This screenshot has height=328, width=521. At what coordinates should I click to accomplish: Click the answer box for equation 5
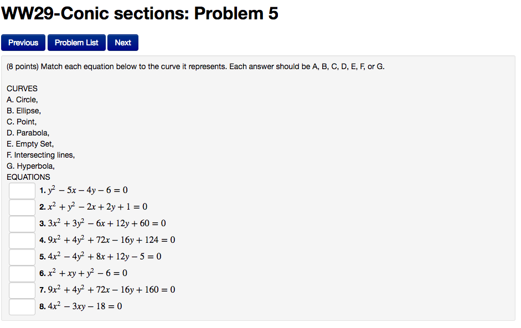[x=22, y=257]
